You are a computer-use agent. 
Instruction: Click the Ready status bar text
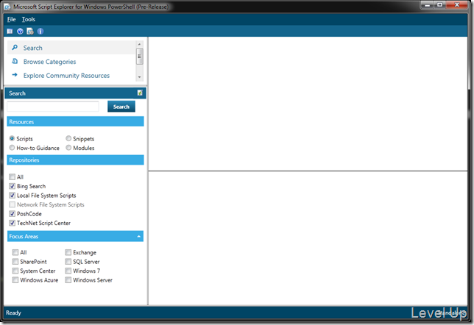click(x=13, y=313)
